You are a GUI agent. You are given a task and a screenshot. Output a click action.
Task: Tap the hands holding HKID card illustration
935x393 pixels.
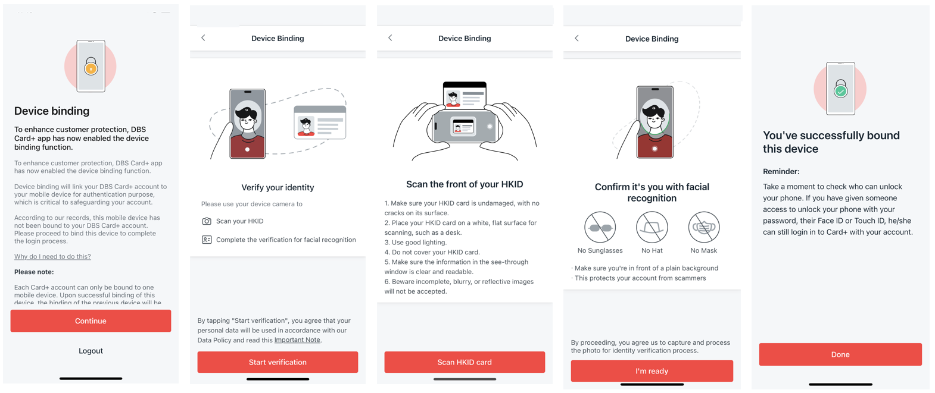pos(465,122)
